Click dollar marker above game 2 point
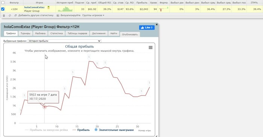The image size is (263, 137). coord(24,95)
